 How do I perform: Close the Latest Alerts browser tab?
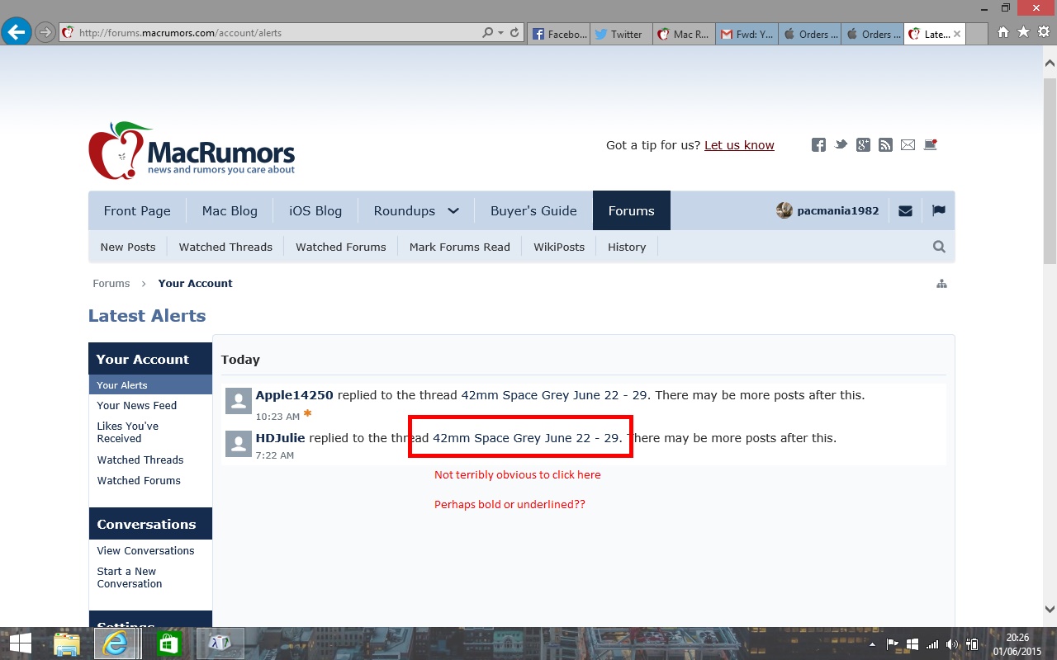(x=957, y=34)
